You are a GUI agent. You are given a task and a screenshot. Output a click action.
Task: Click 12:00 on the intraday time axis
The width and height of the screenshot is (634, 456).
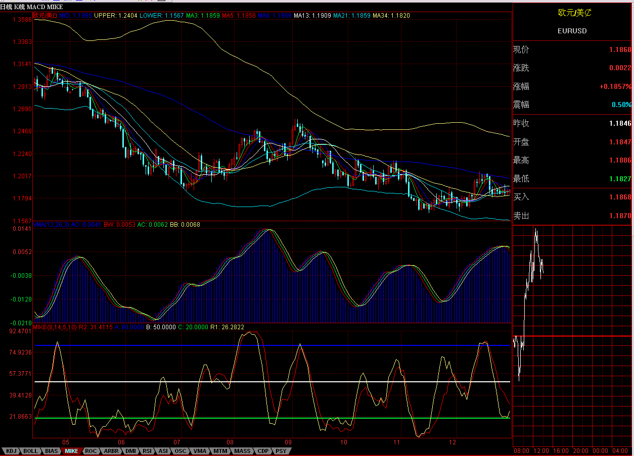[x=541, y=450]
